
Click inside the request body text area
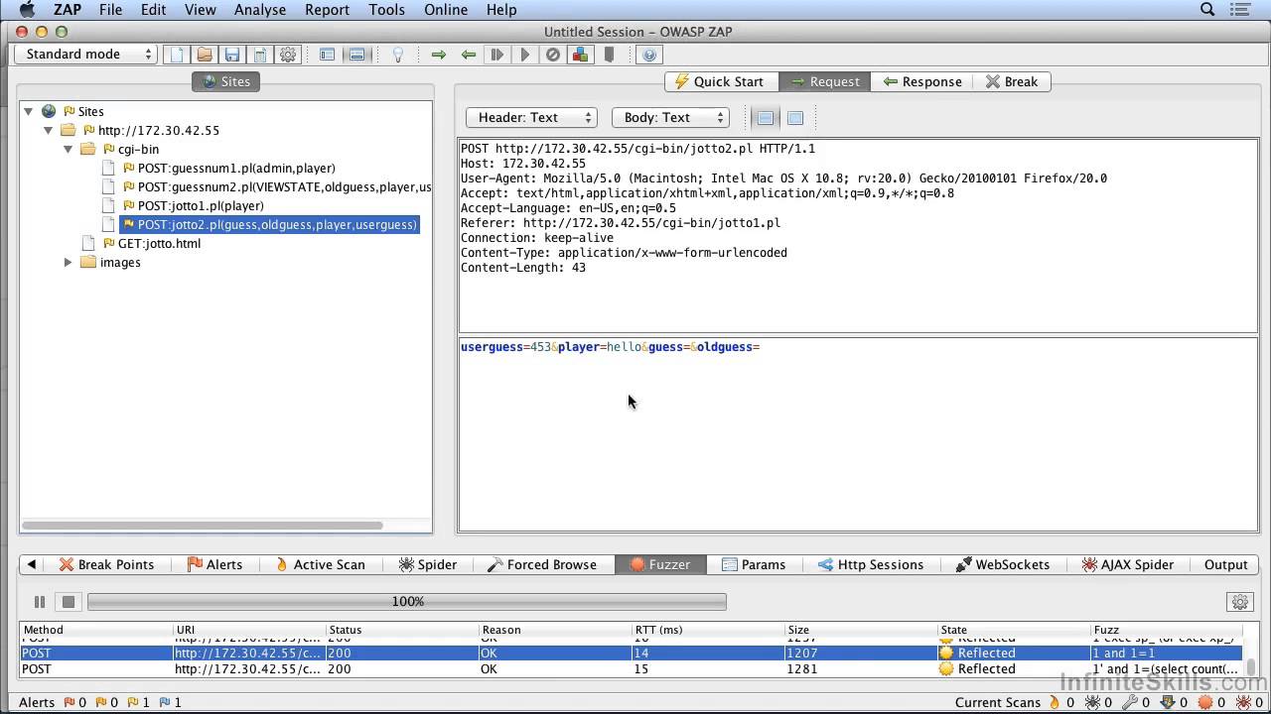[858, 434]
